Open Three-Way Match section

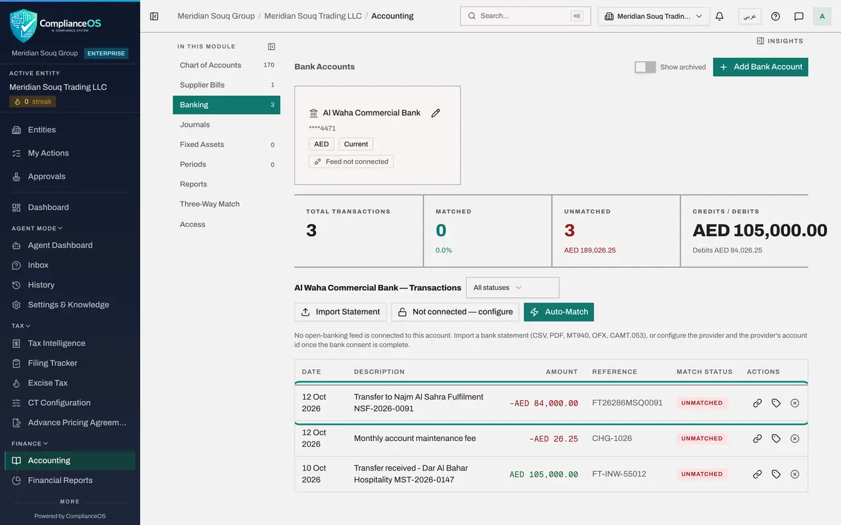(227, 204)
